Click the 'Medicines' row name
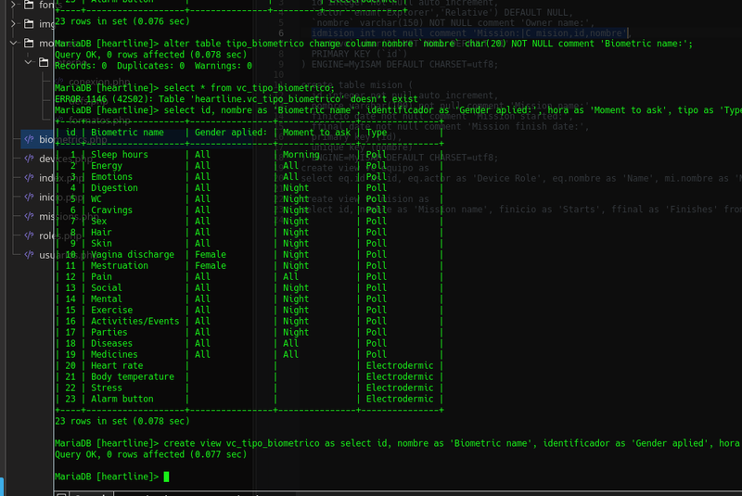742x496 pixels. click(x=114, y=355)
